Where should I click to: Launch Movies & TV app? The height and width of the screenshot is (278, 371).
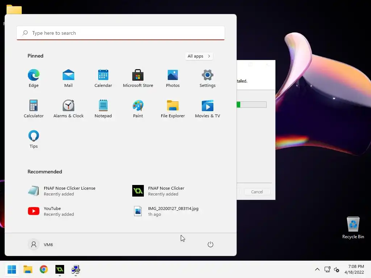(x=208, y=109)
